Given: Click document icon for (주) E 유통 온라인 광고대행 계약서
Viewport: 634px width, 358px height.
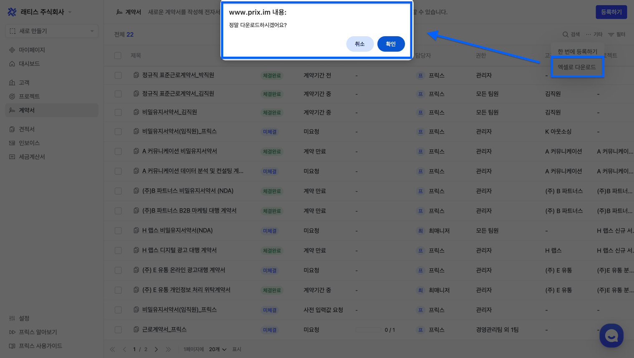Looking at the screenshot, I should [136, 270].
